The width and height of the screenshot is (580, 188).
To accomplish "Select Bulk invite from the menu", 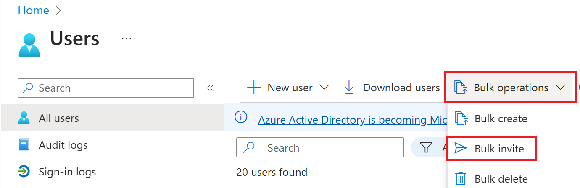I will coord(491,148).
